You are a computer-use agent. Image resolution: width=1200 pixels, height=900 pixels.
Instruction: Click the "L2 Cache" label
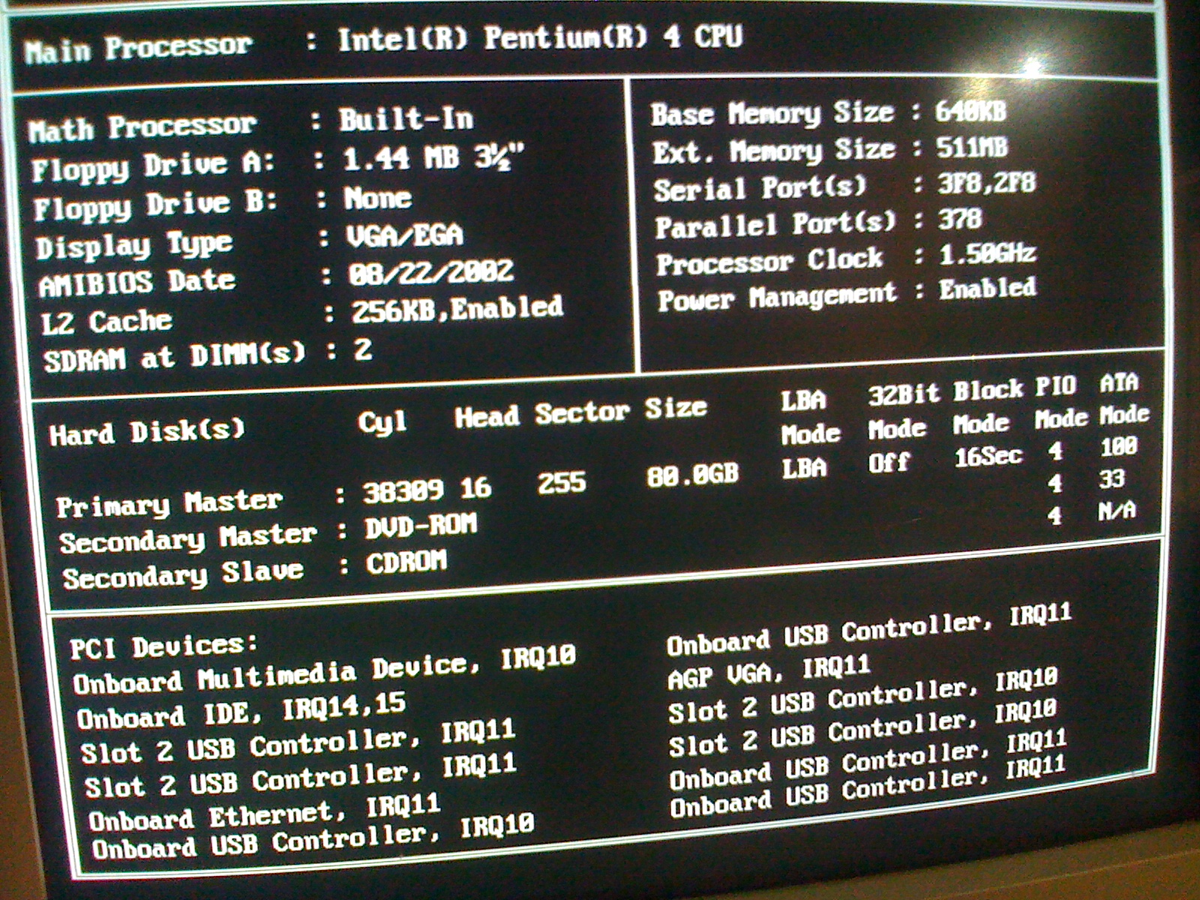(106, 322)
